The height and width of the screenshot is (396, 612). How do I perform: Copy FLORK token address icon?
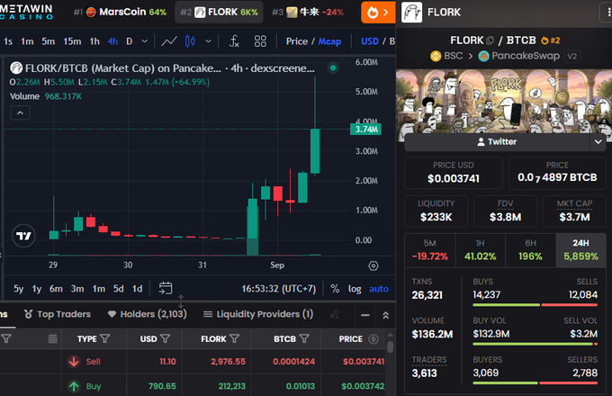click(490, 40)
